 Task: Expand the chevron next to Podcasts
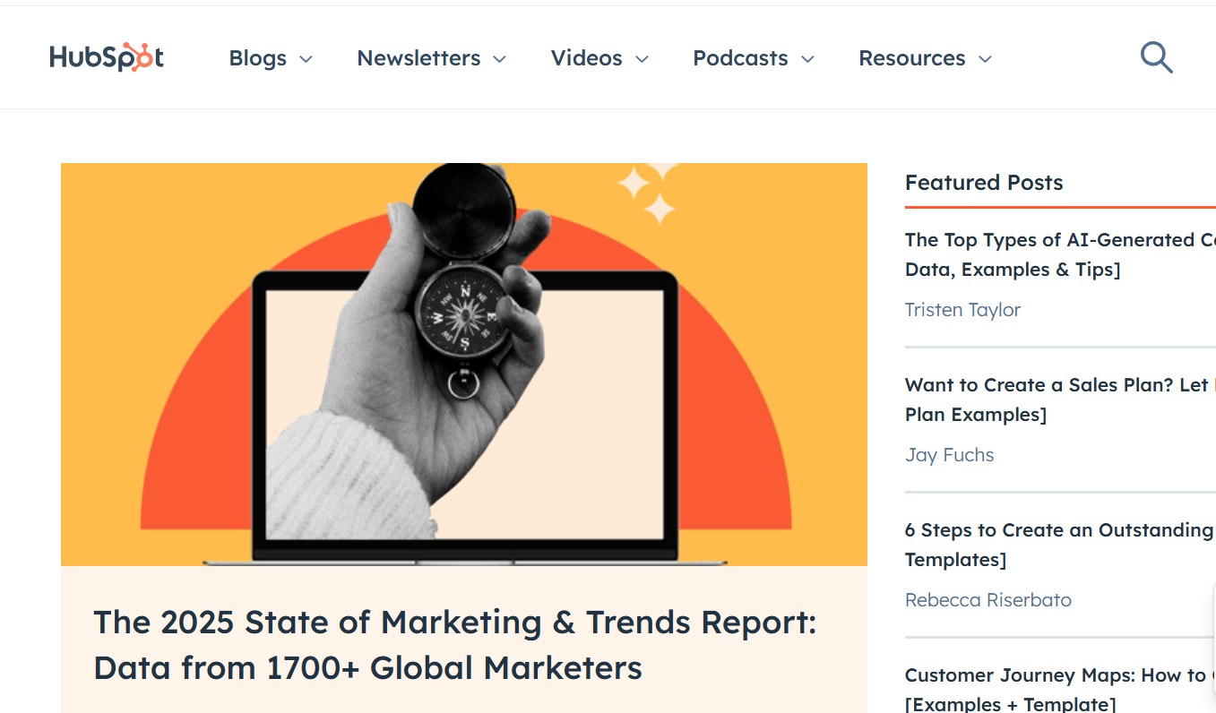807,59
